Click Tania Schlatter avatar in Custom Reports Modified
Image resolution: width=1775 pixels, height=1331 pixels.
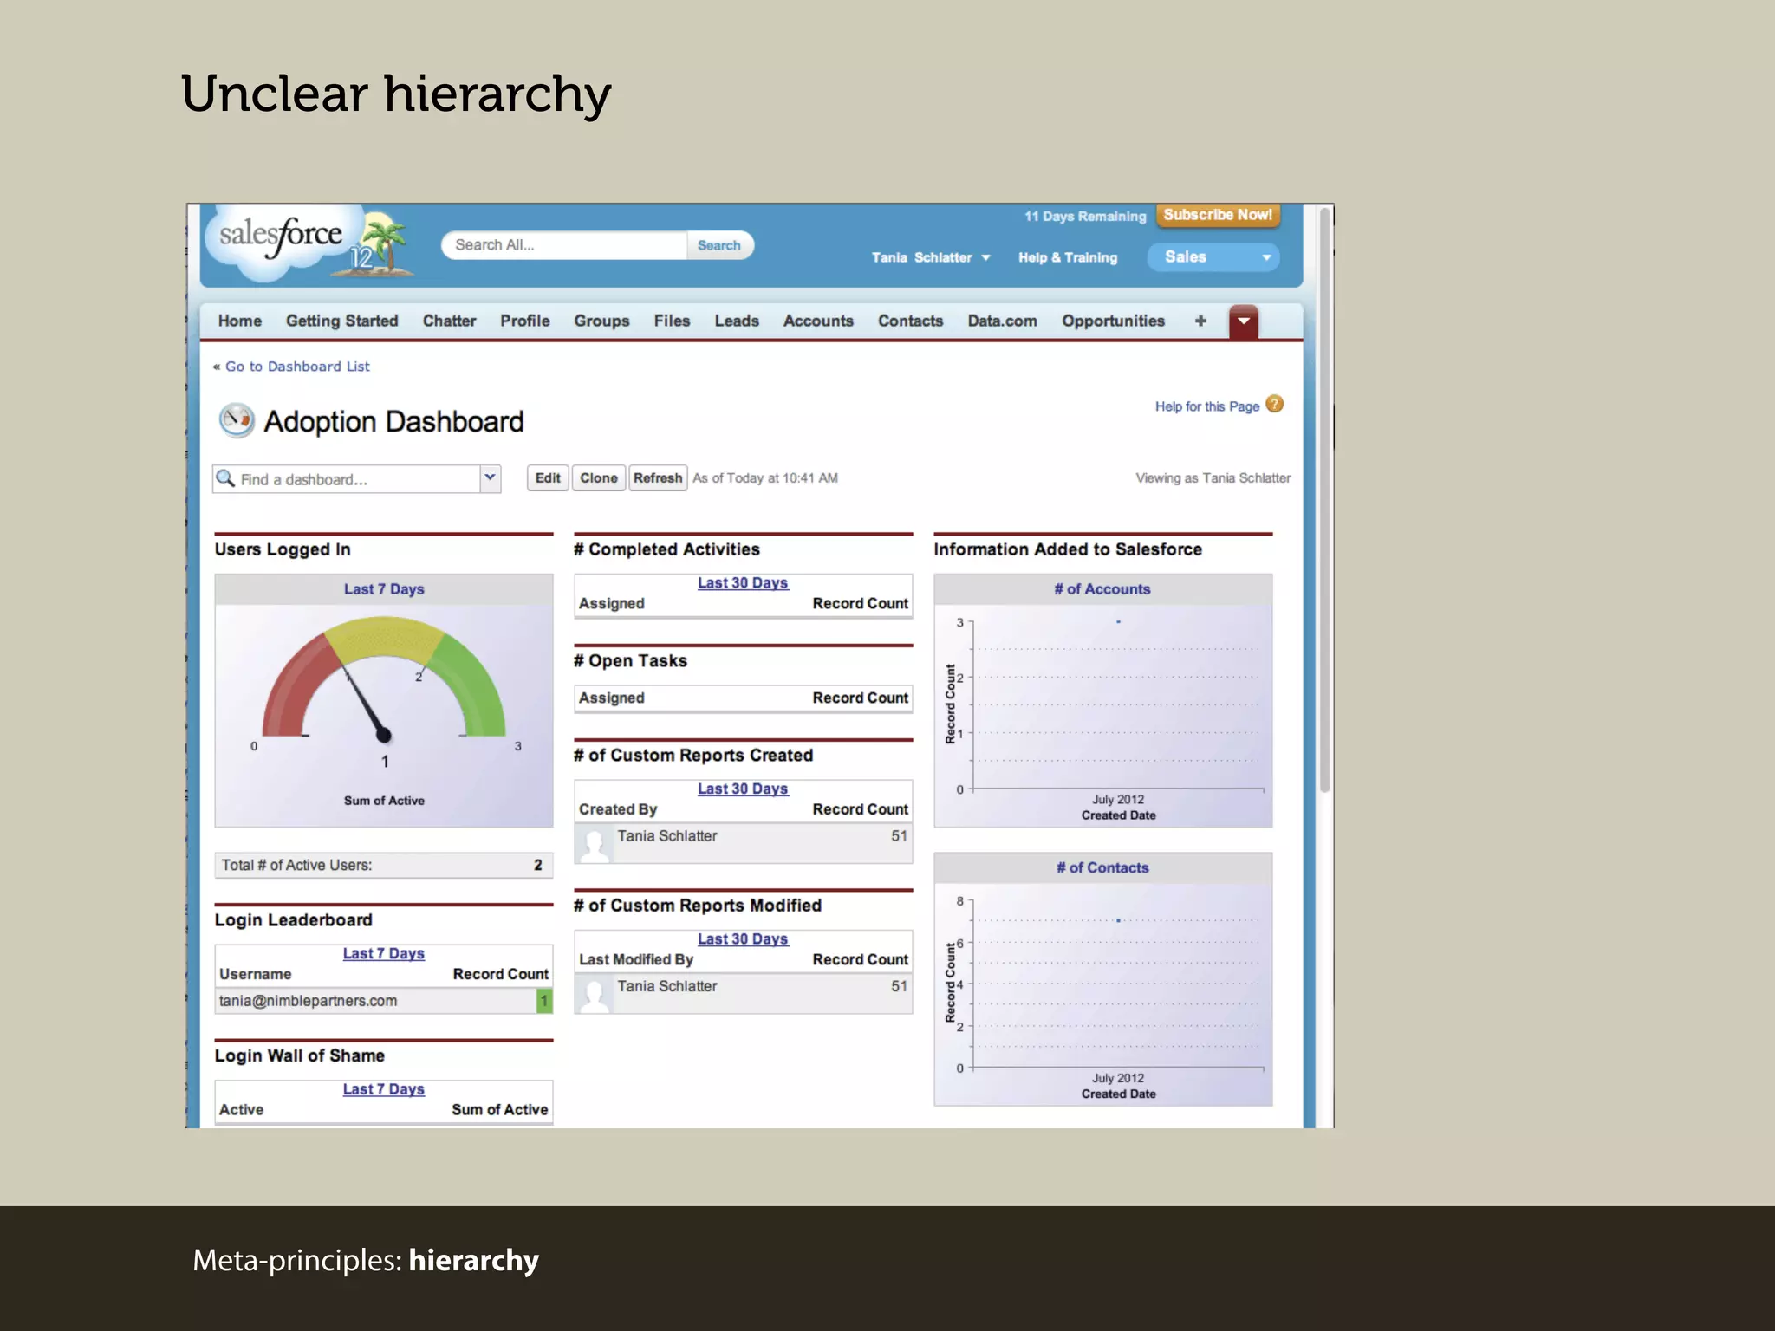595,994
